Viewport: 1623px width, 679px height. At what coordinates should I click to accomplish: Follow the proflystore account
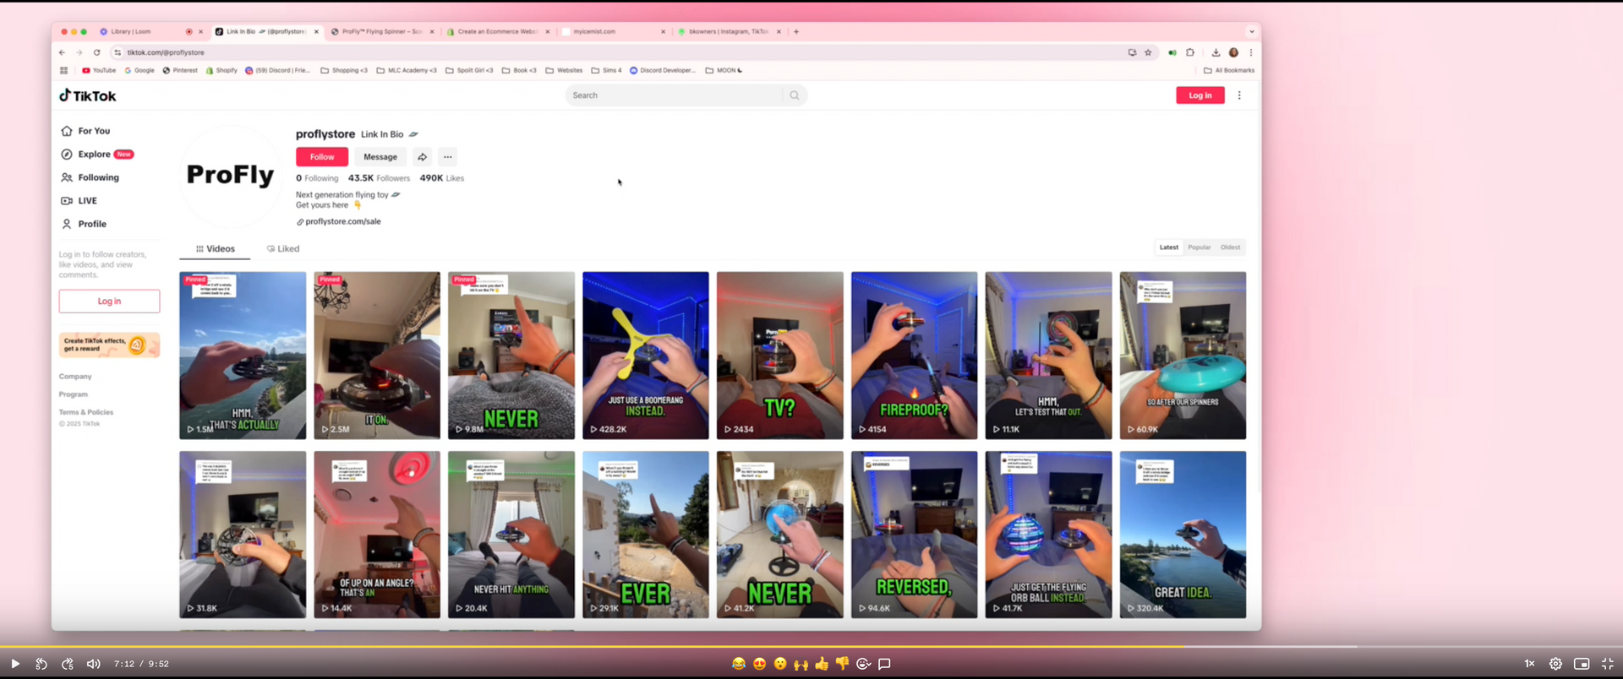pyautogui.click(x=322, y=157)
